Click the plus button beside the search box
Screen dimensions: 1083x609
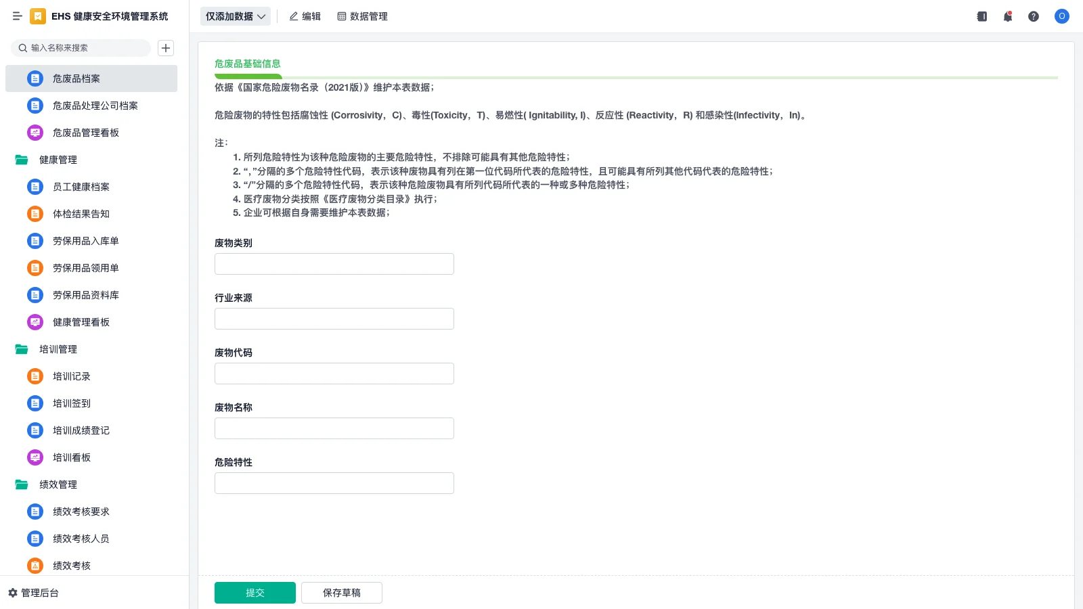point(165,47)
